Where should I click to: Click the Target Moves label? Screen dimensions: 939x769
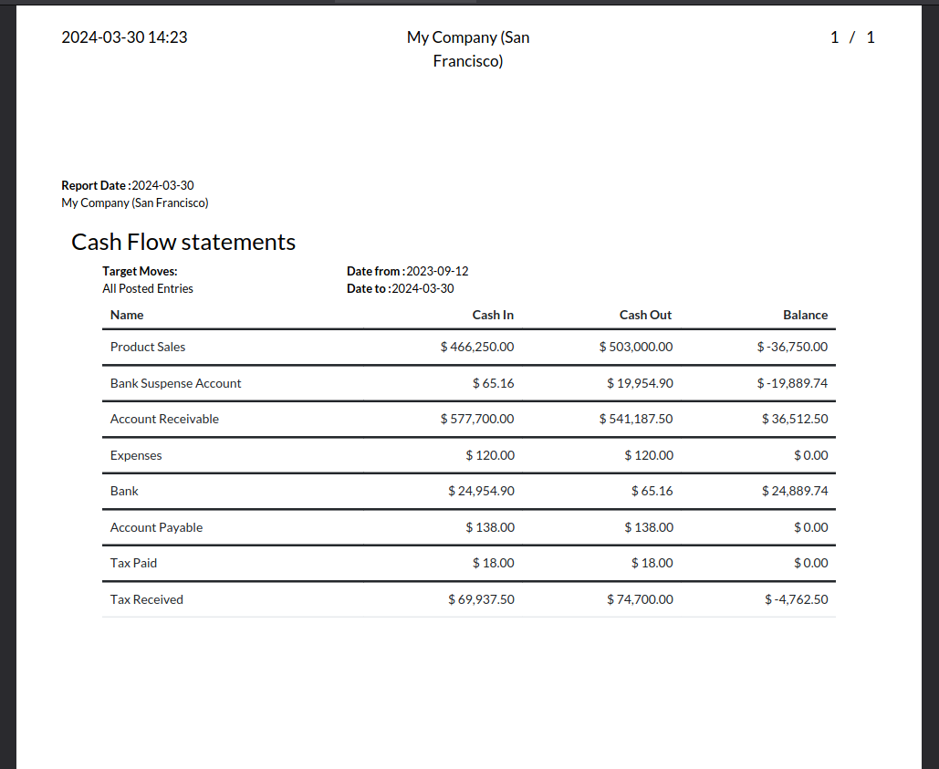point(140,271)
